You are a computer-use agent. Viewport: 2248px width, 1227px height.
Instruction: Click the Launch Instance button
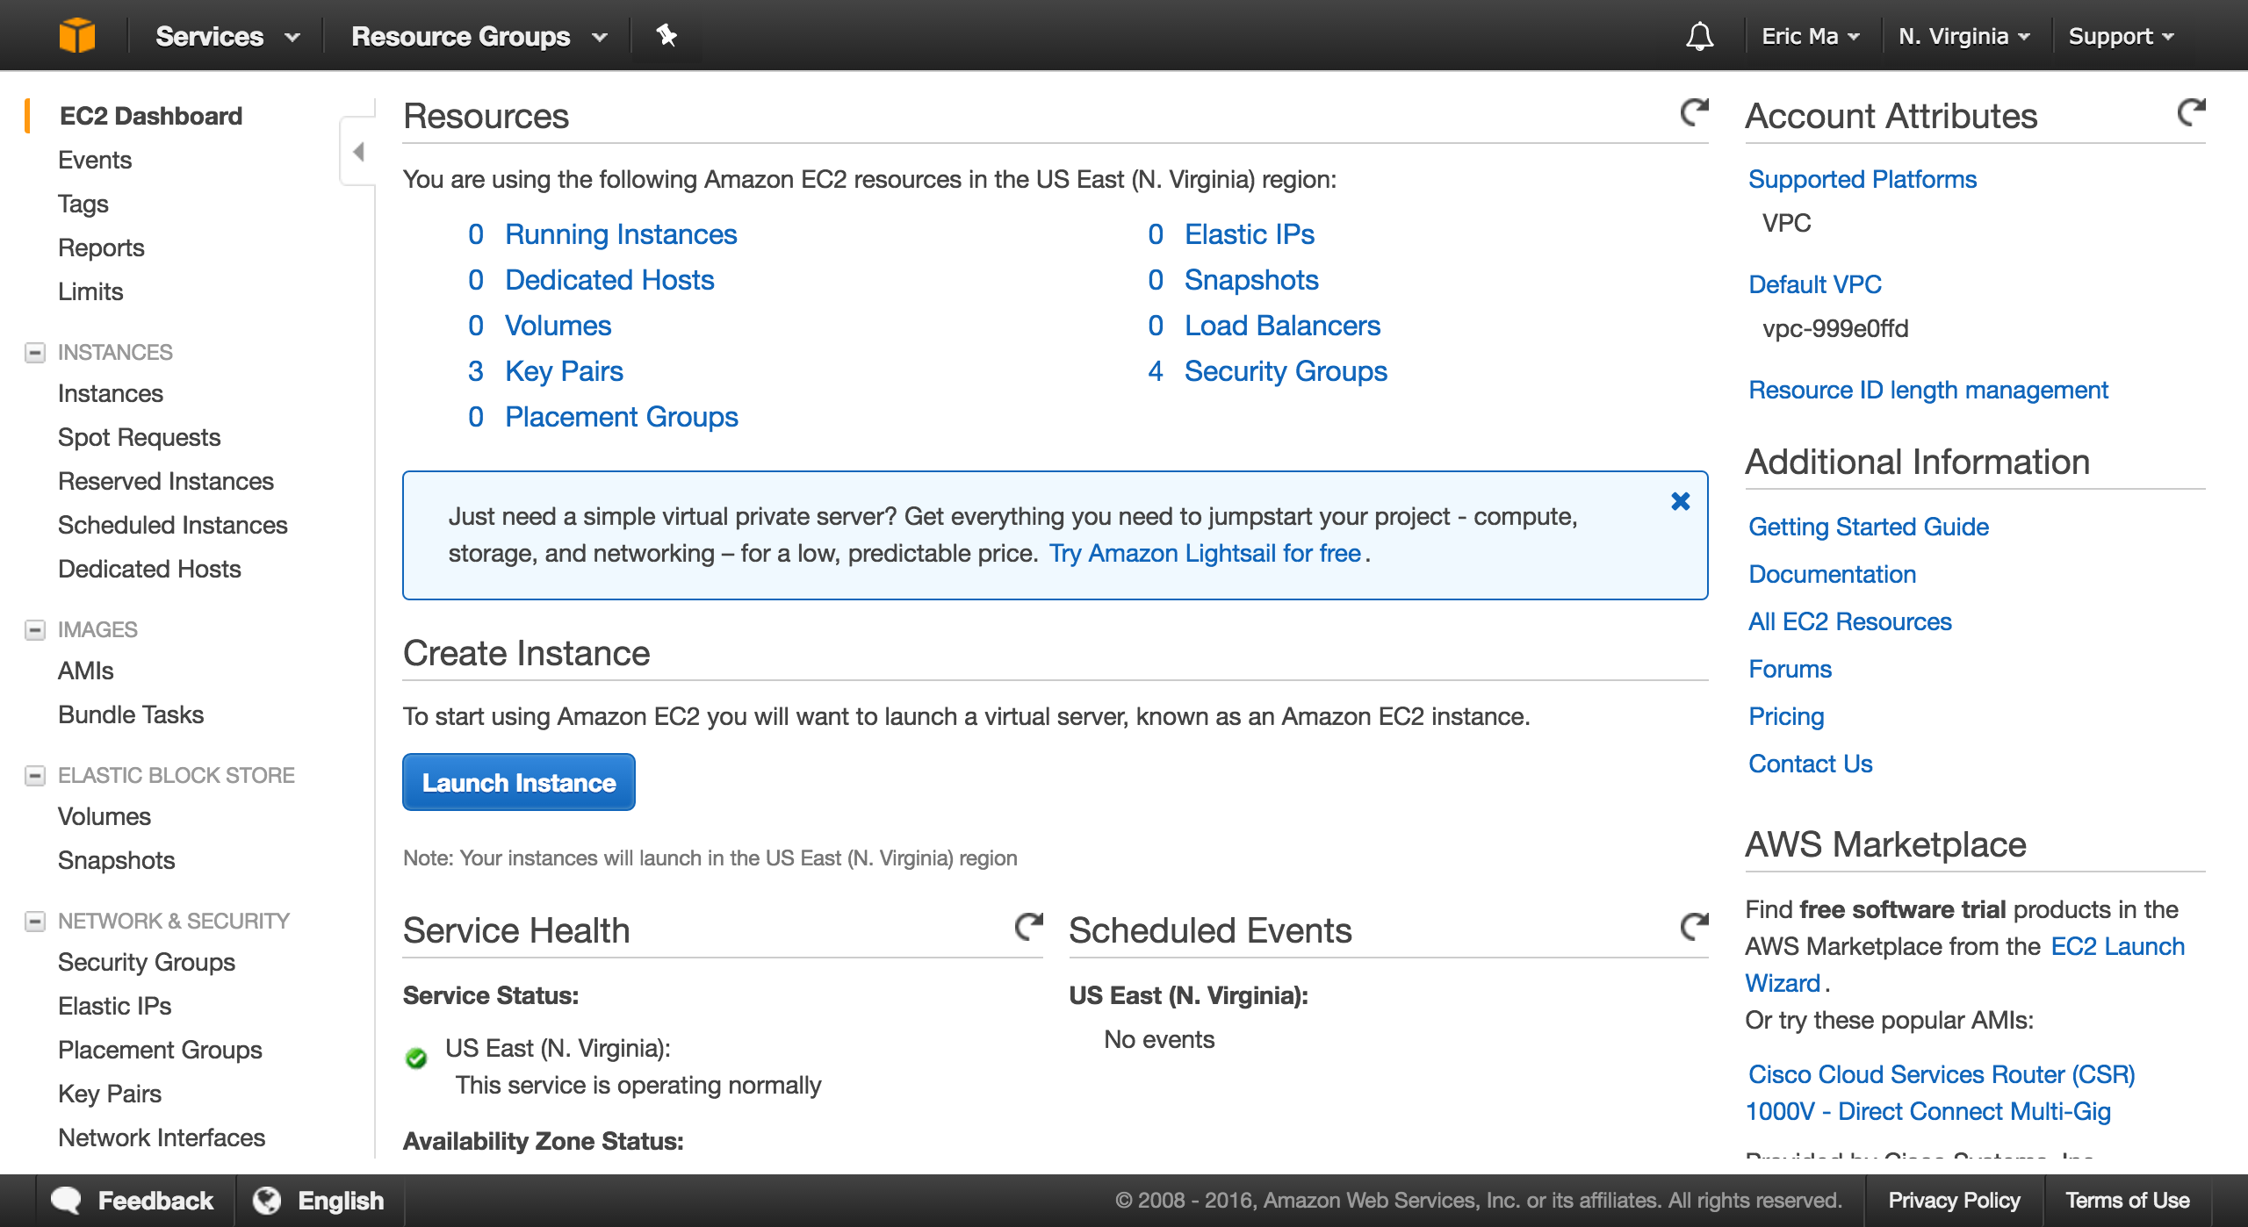click(519, 782)
